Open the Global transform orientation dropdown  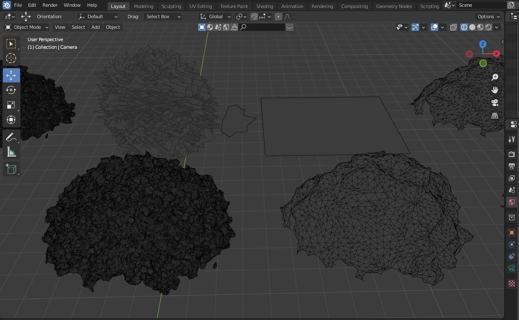click(x=216, y=17)
